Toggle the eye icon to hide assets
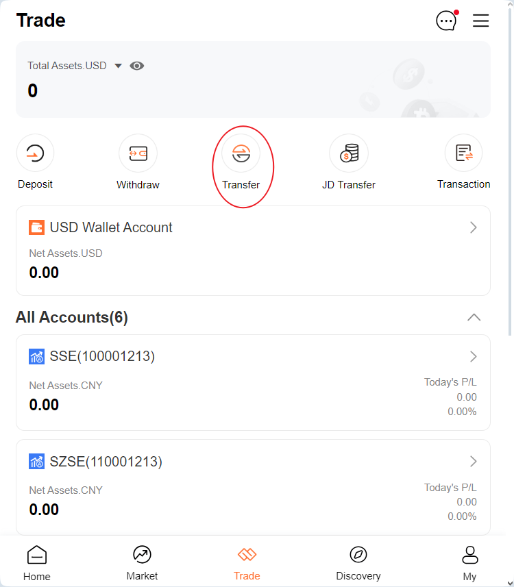This screenshot has height=587, width=514. point(137,66)
